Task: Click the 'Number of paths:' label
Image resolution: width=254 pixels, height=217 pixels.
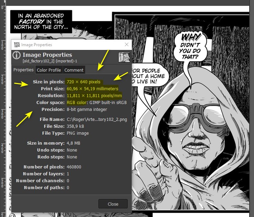Action: [x=44, y=188]
